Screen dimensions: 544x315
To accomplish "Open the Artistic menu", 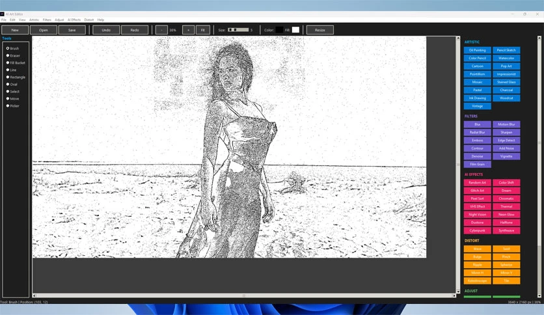I will click(34, 20).
